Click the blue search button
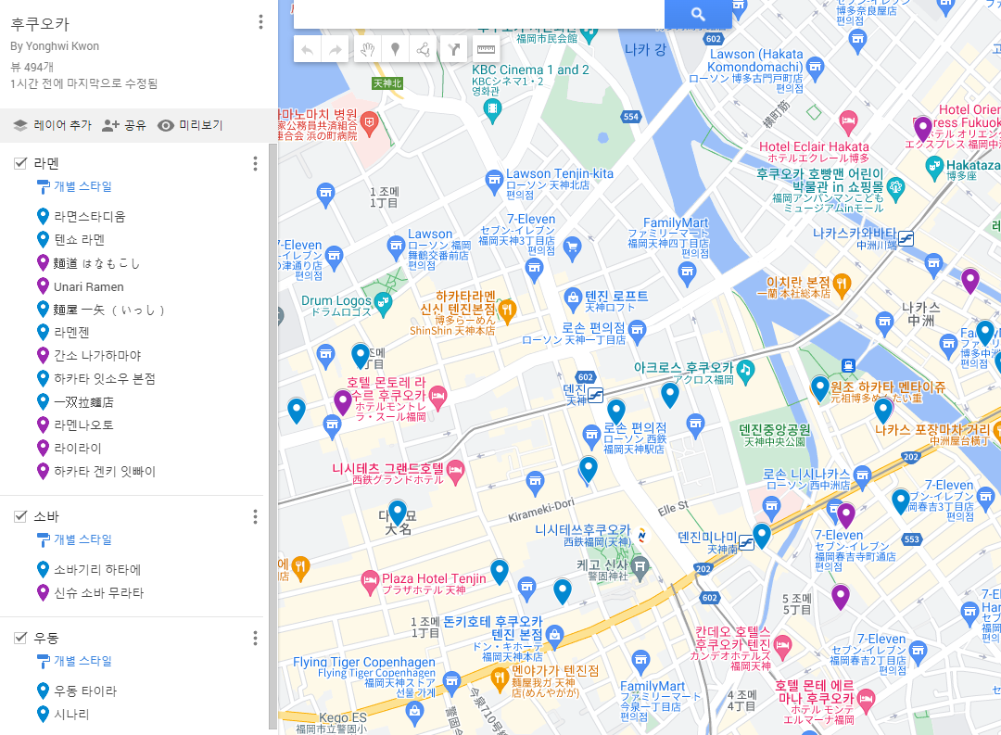 698,14
